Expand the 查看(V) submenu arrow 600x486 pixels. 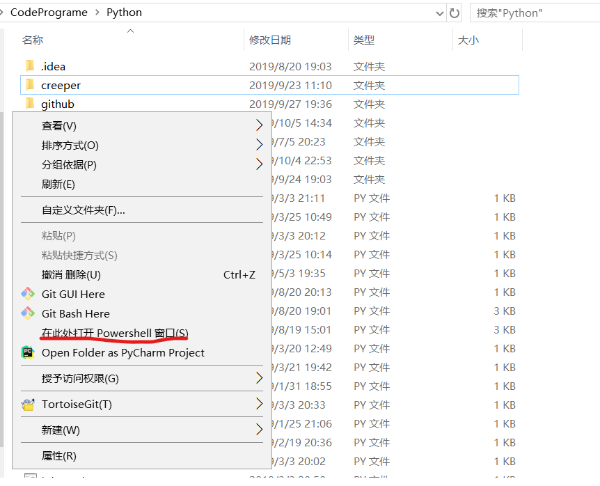coord(259,125)
